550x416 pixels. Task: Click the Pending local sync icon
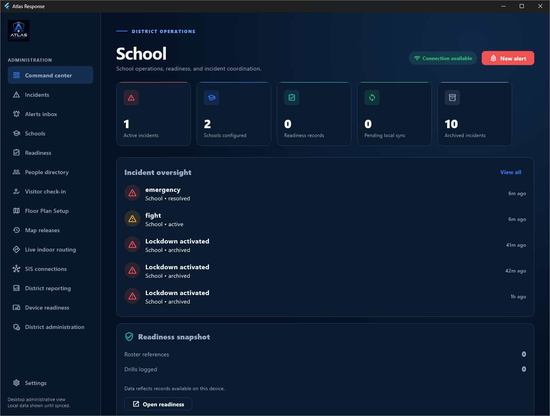[372, 98]
